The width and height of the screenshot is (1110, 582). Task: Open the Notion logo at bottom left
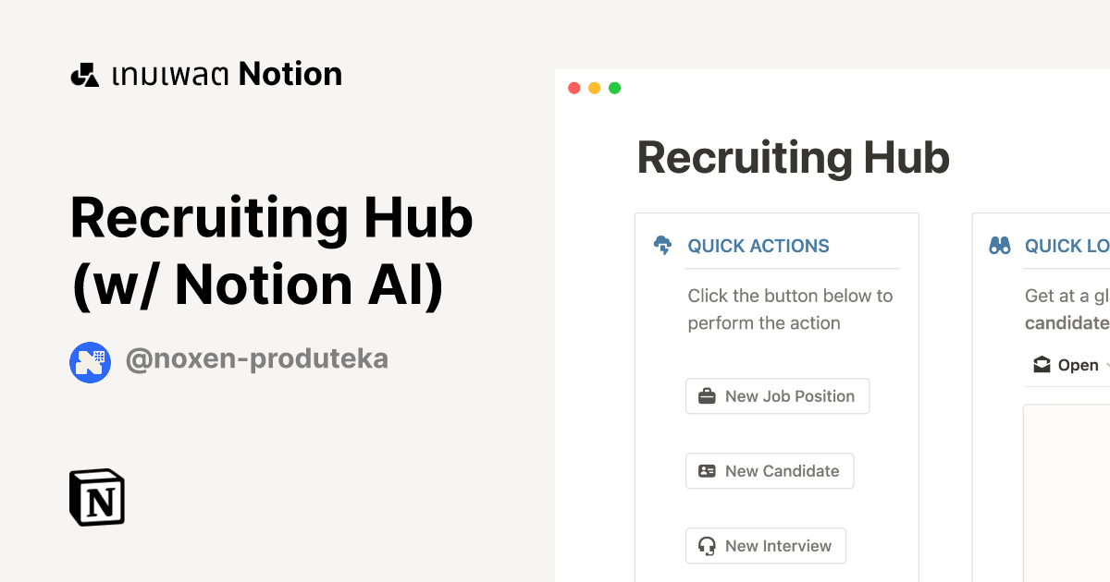click(96, 497)
